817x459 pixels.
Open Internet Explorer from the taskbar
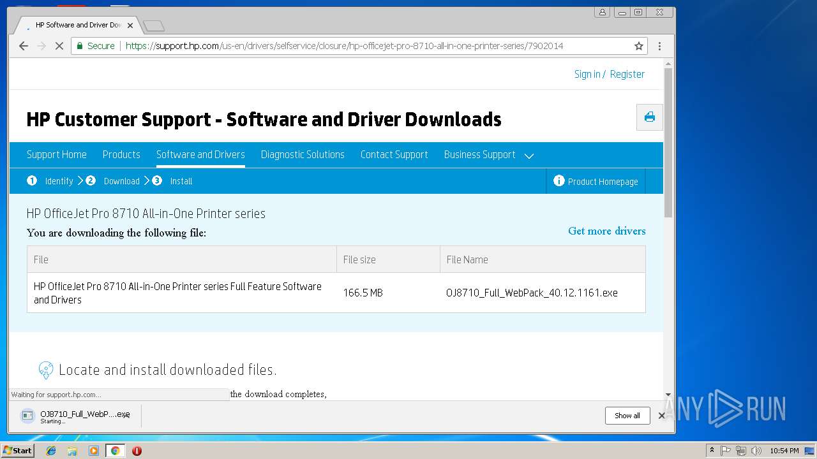click(51, 451)
